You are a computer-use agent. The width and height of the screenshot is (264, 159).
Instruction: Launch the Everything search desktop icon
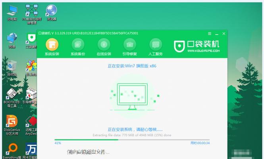click(12, 151)
